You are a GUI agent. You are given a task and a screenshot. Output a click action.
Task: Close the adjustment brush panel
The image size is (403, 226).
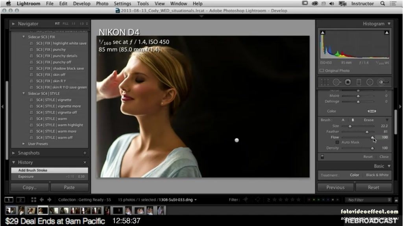(384, 157)
